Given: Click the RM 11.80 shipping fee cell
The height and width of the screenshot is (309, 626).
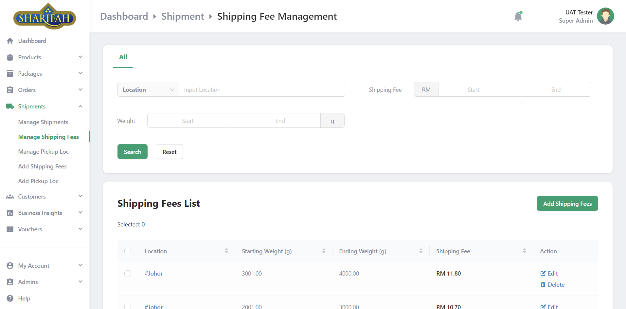Looking at the screenshot, I should pyautogui.click(x=449, y=274).
